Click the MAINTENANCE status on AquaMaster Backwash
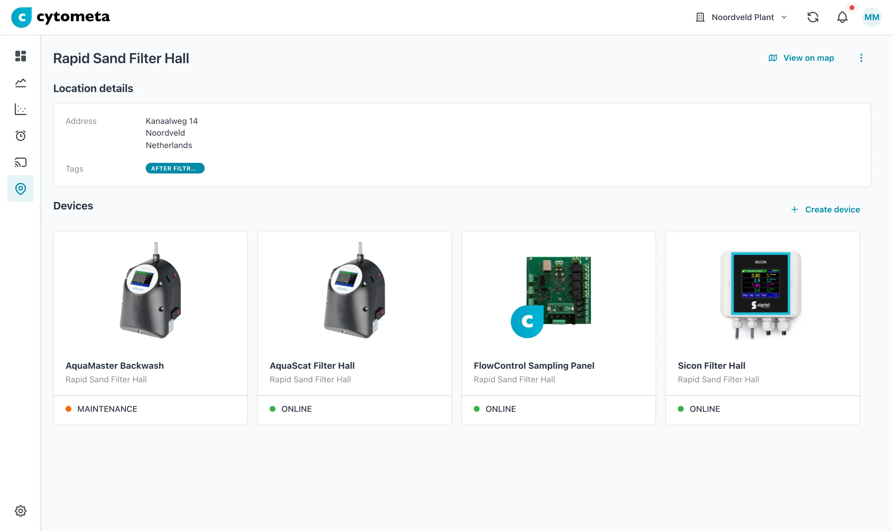The width and height of the screenshot is (892, 531). tap(101, 409)
